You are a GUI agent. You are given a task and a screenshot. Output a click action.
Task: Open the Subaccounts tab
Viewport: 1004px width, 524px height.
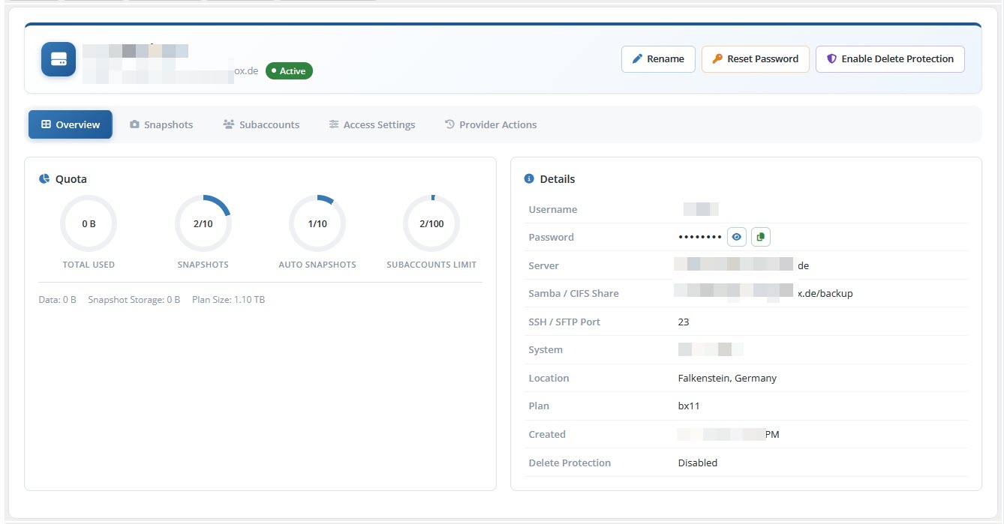click(x=261, y=124)
